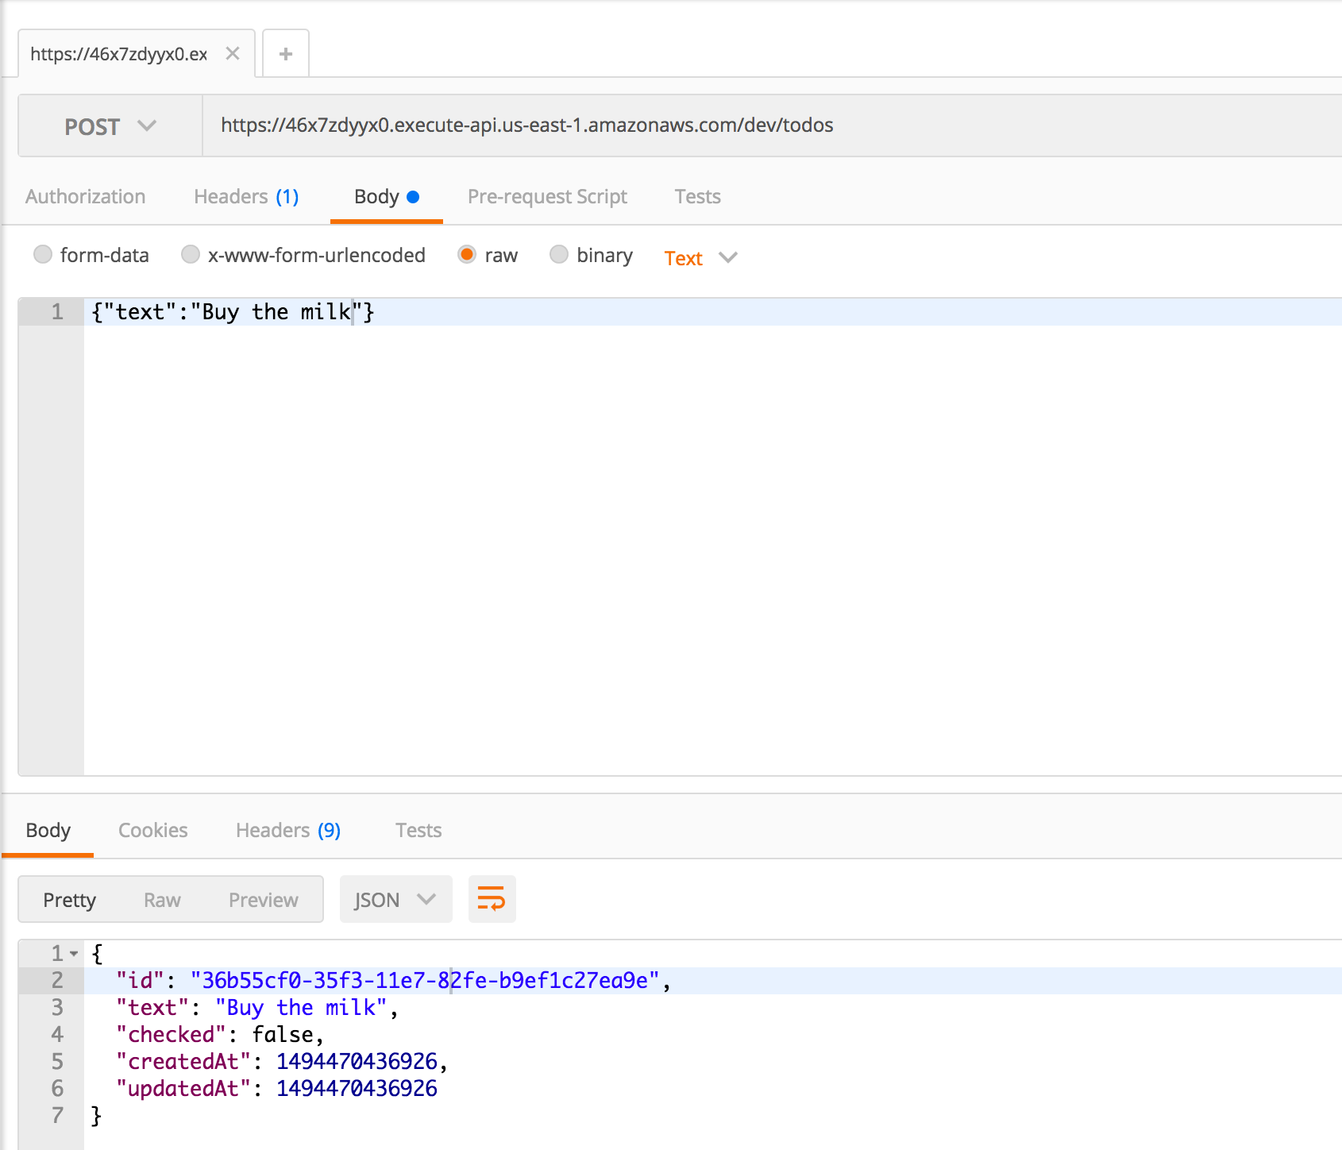Open the response Tests tab
The height and width of the screenshot is (1150, 1342).
(x=418, y=830)
